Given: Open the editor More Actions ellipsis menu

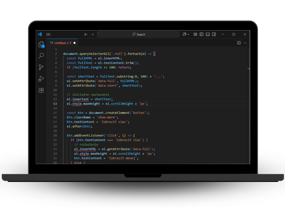Looking at the screenshot, I should pyautogui.click(x=245, y=43).
